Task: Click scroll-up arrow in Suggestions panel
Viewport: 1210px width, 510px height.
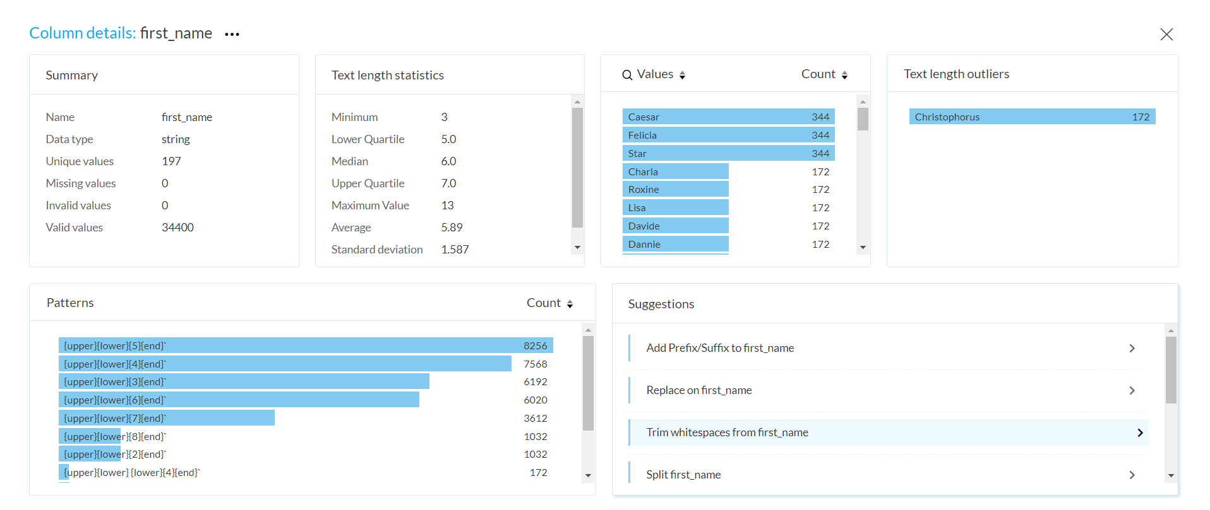Action: tap(1171, 331)
